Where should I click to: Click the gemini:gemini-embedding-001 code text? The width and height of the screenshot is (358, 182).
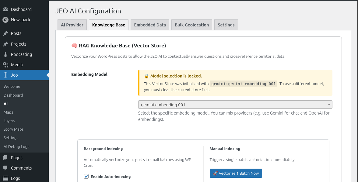(244, 84)
